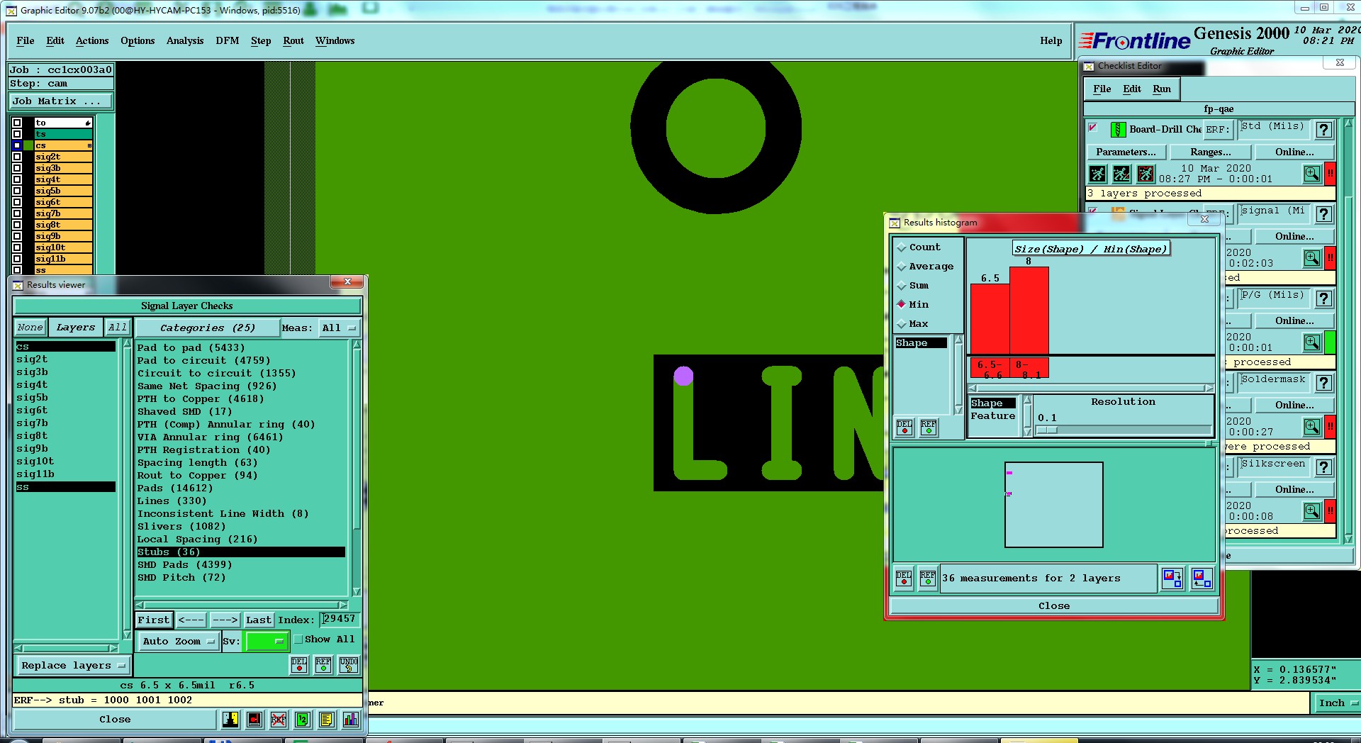This screenshot has width=1361, height=743.
Task: Click the left export-selection icon in histogram footer
Action: click(1173, 579)
